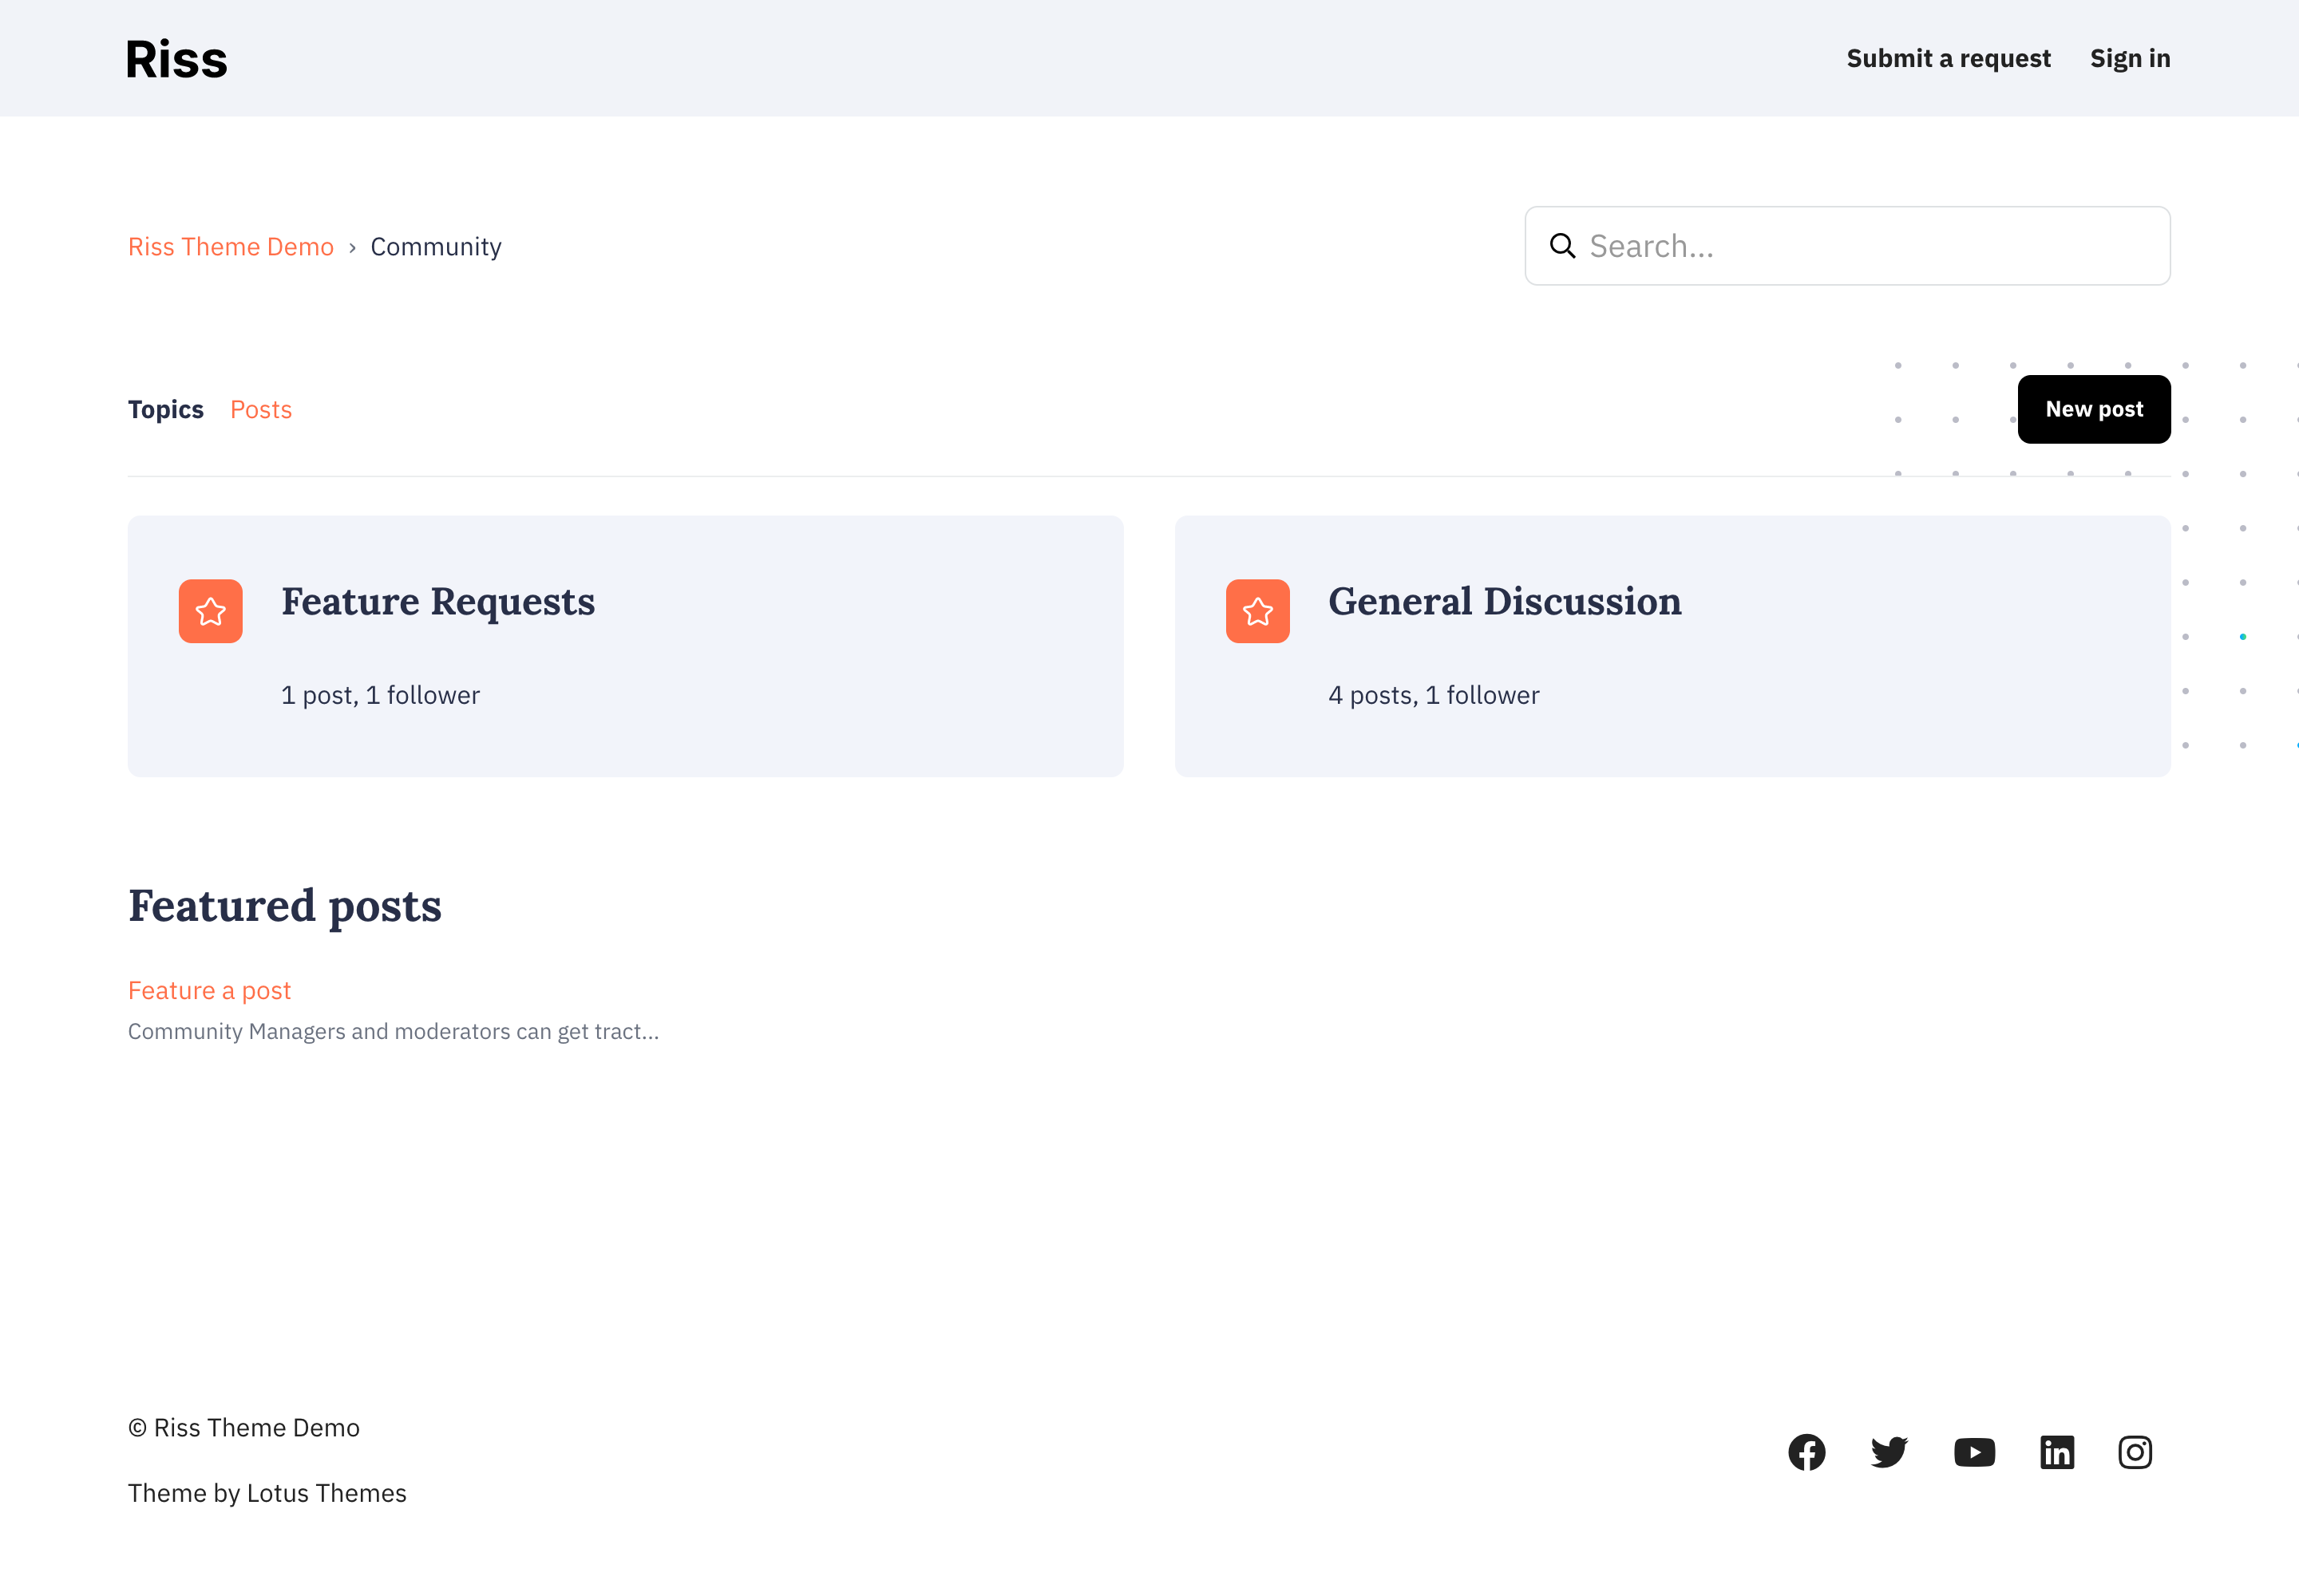The image size is (2299, 1596).
Task: Click the Riss logo
Action: pyautogui.click(x=176, y=59)
